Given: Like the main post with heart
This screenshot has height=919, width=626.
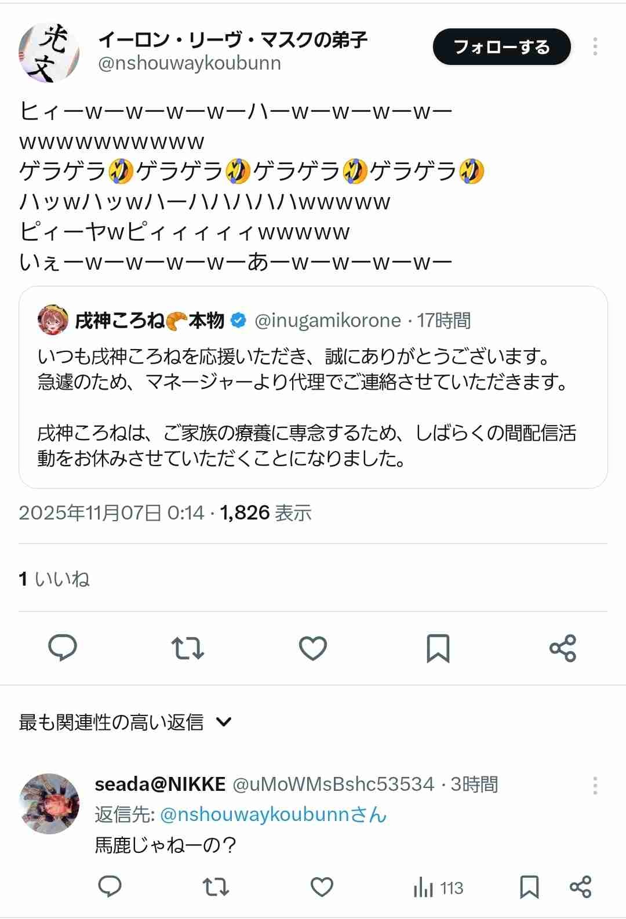Looking at the screenshot, I should (x=313, y=648).
